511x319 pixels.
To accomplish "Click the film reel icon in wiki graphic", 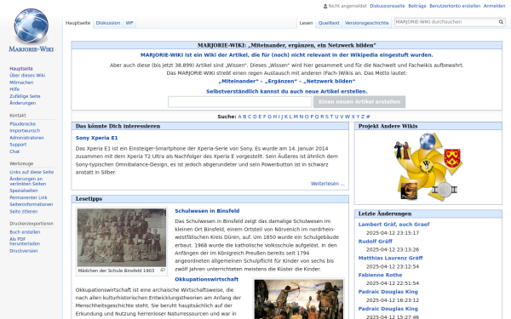I will tap(445, 190).
